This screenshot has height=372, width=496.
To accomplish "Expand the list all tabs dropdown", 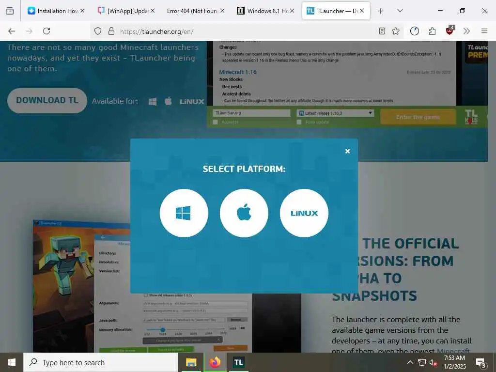I will [x=400, y=11].
